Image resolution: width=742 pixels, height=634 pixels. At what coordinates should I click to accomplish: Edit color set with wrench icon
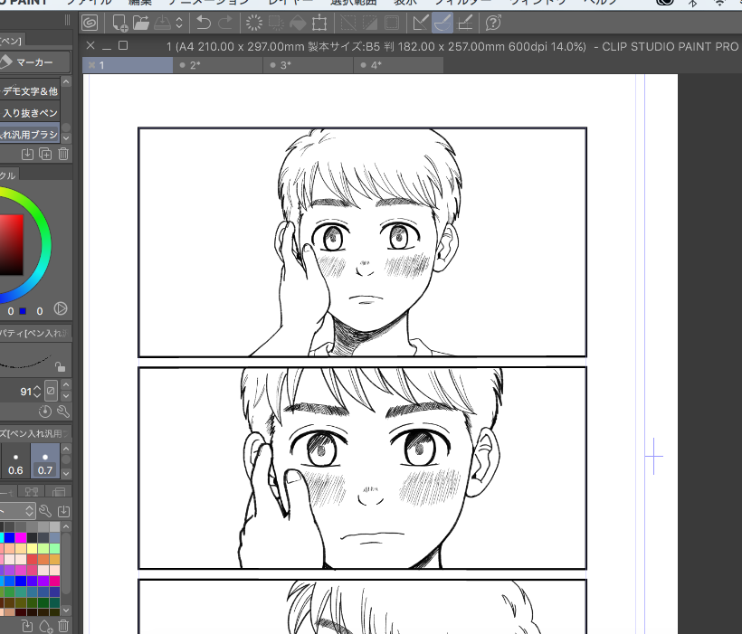45,511
